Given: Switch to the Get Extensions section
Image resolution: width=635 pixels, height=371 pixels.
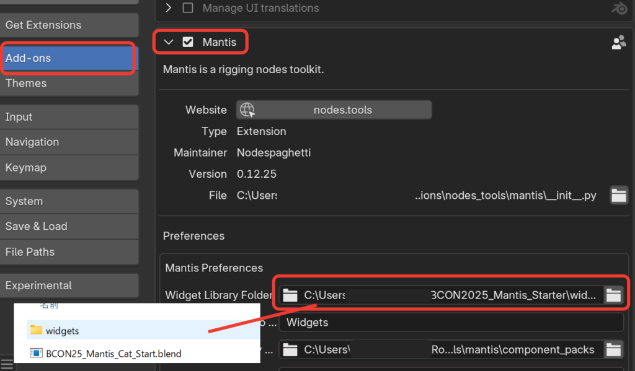Looking at the screenshot, I should (68, 25).
